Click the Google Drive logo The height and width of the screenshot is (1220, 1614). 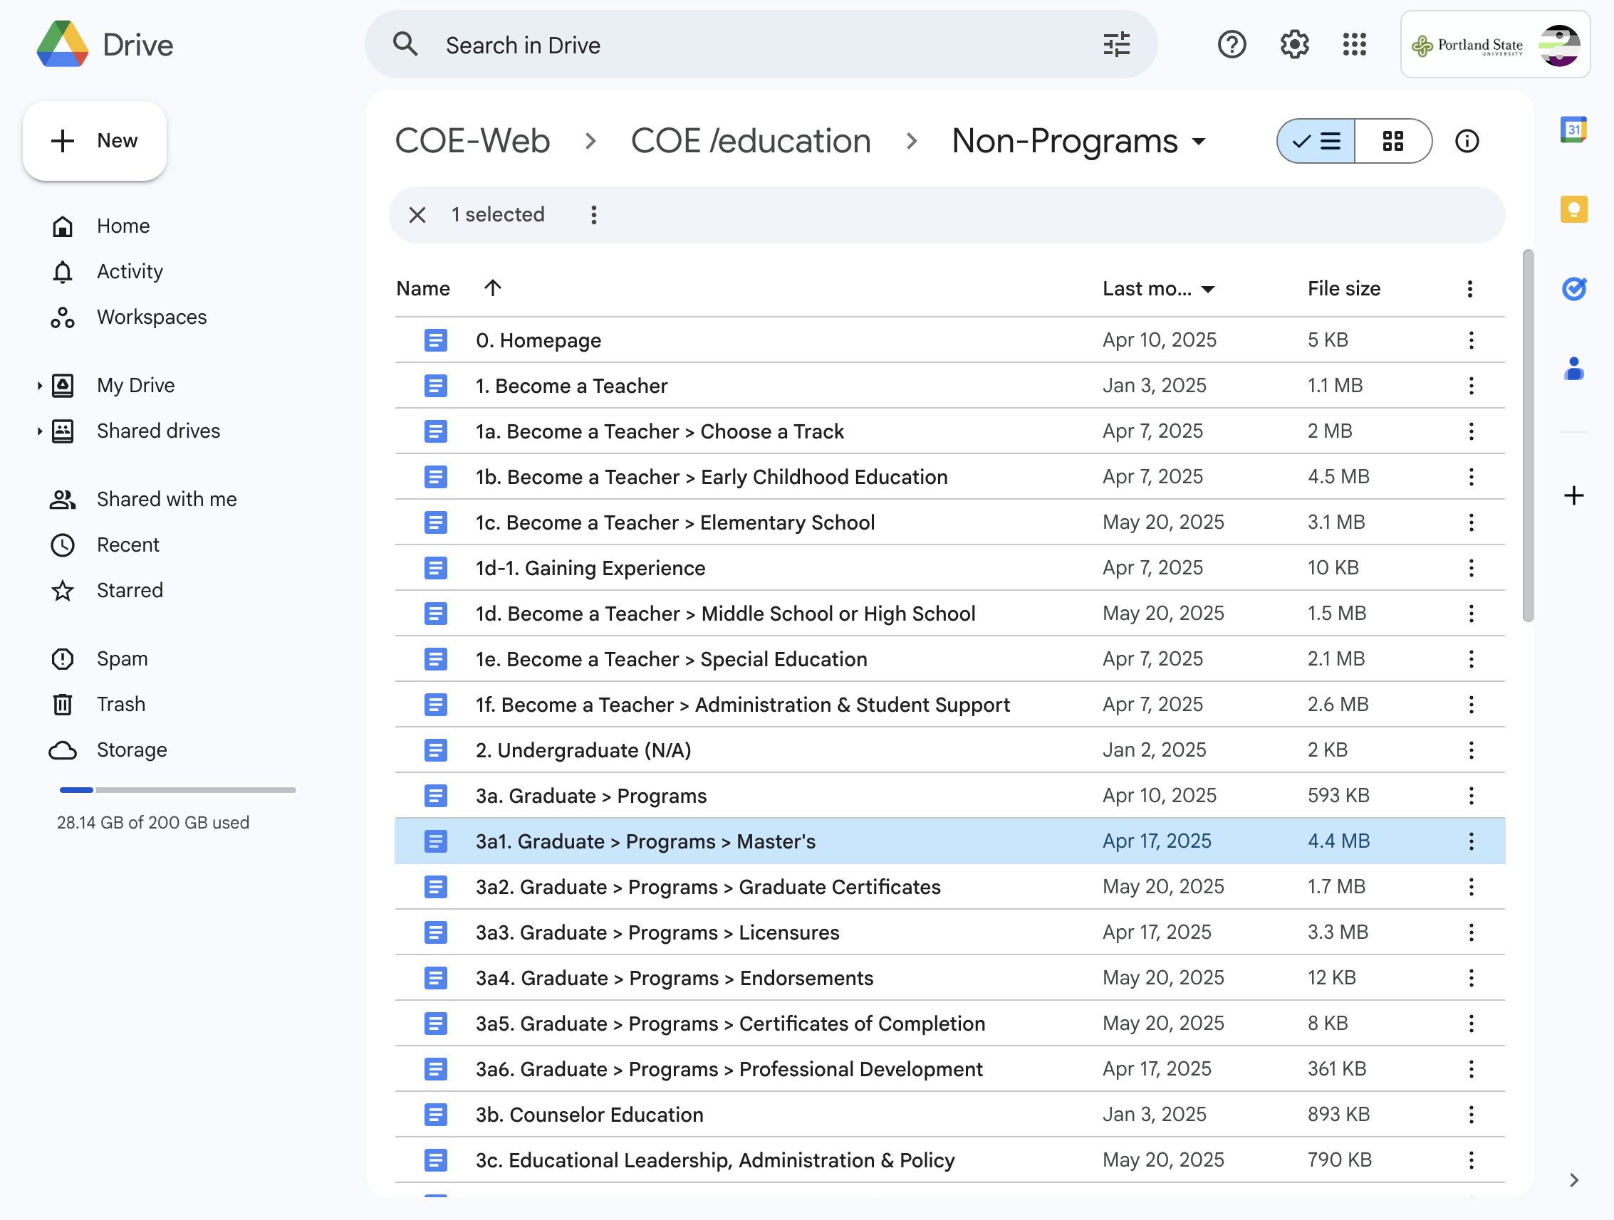tap(63, 44)
